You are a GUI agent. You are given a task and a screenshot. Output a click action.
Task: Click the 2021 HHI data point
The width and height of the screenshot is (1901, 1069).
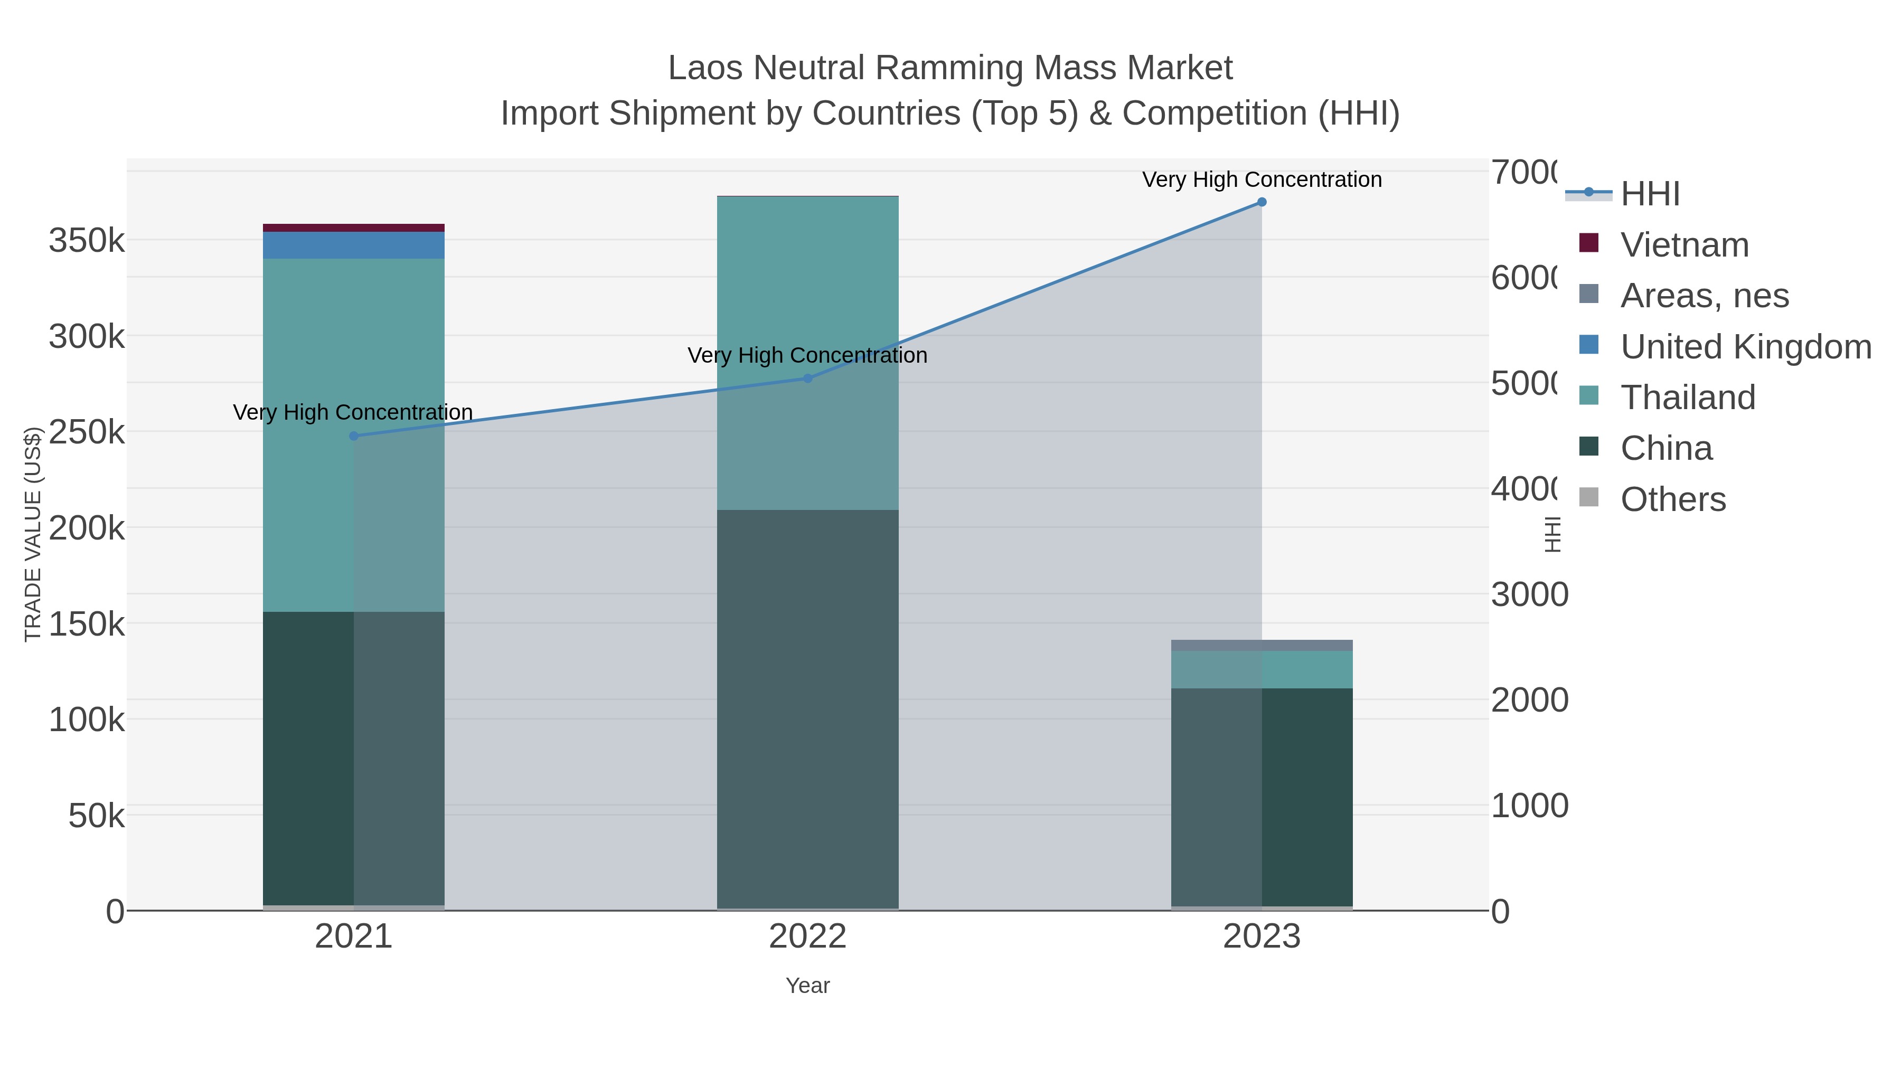click(x=353, y=436)
